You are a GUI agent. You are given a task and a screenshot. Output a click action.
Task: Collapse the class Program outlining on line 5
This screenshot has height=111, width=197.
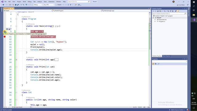pyautogui.click(x=16, y=19)
